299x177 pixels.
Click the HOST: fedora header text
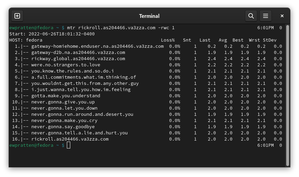(x=26, y=40)
